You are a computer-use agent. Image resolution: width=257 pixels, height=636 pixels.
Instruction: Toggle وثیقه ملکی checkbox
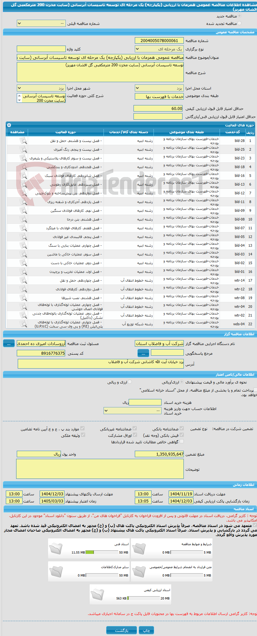click(x=83, y=435)
